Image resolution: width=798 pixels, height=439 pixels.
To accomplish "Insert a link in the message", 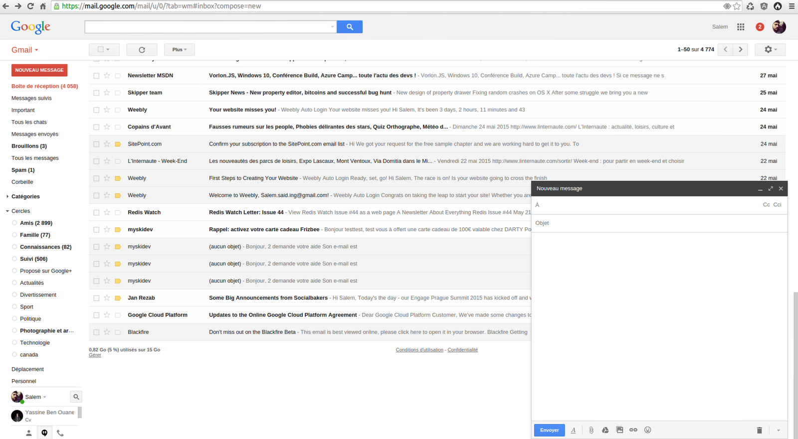I will coord(633,430).
